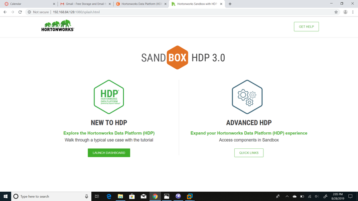Viewport: 358px width, 201px height.
Task: Bookmark this page with the star icon
Action: point(336,12)
